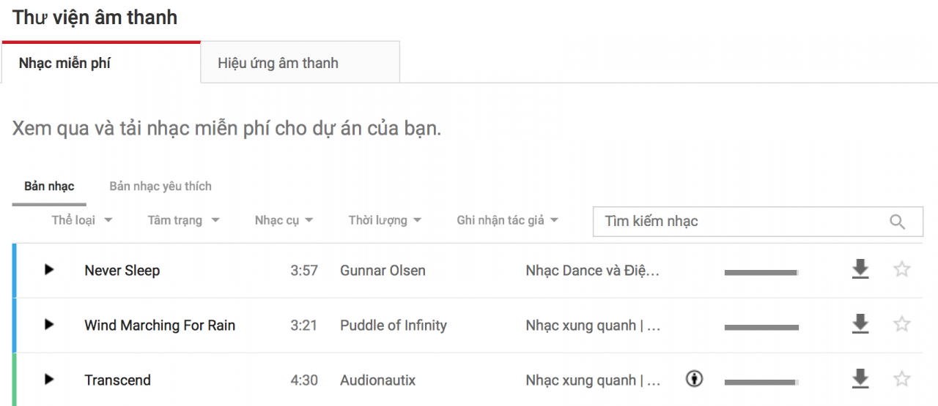Download the Never Sleep track
This screenshot has height=406, width=938.
pos(860,270)
